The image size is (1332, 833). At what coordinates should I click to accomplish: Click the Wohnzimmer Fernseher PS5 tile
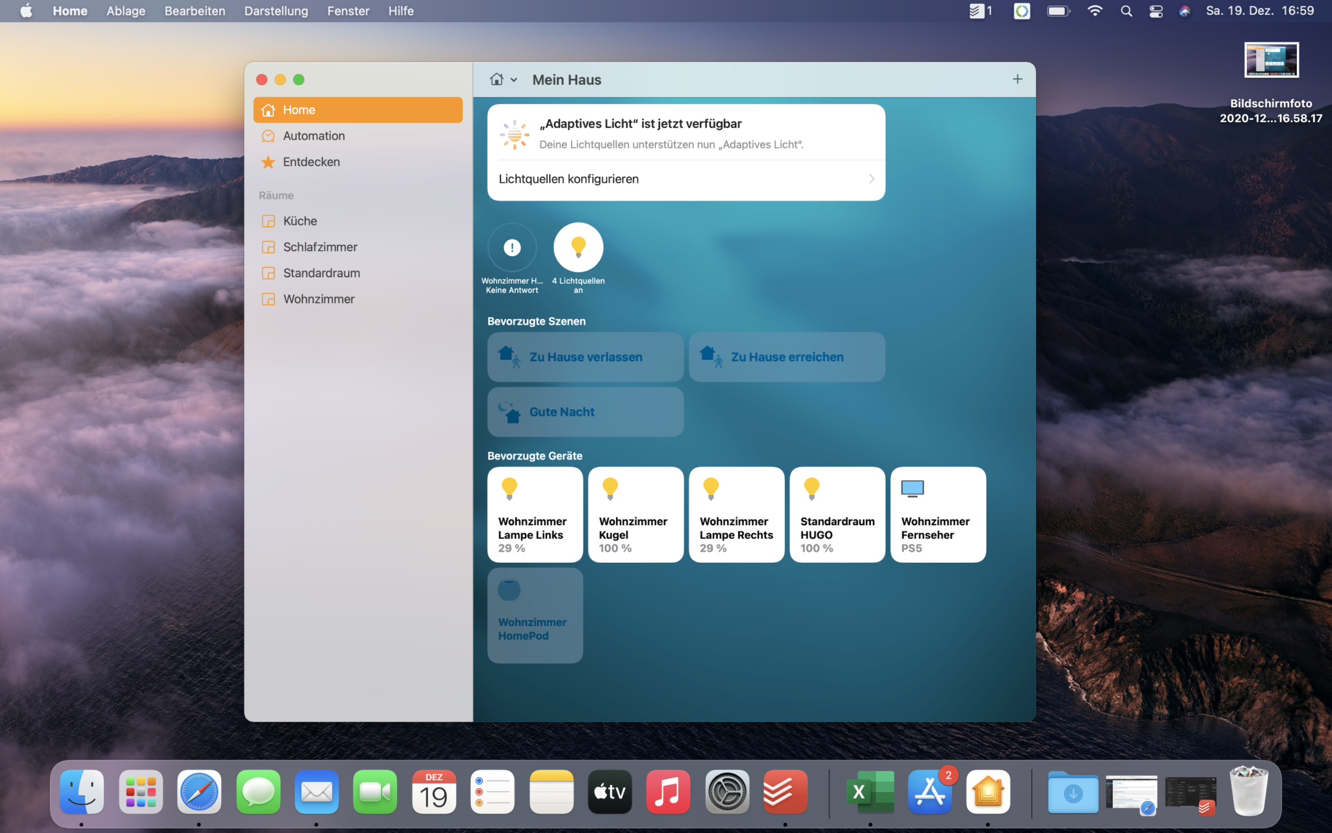pyautogui.click(x=938, y=514)
